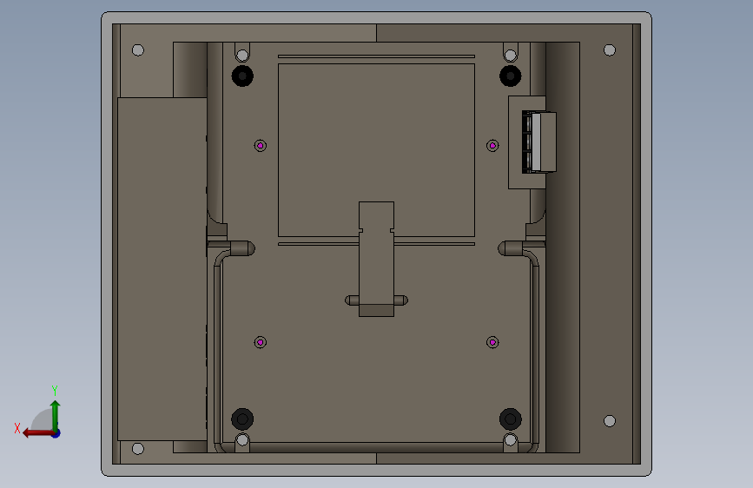
Task: Select the upper-left black rubber foot
Action: (242, 76)
